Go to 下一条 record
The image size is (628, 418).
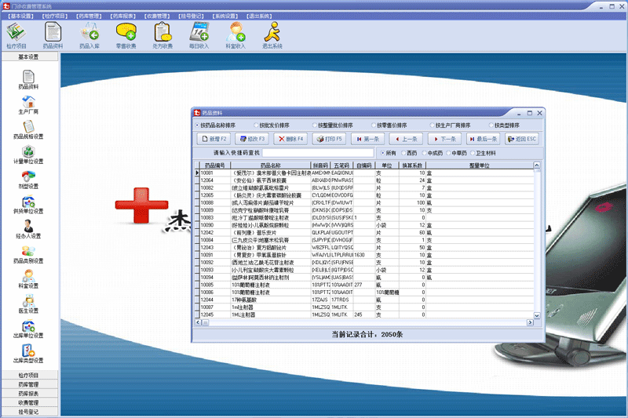point(444,139)
